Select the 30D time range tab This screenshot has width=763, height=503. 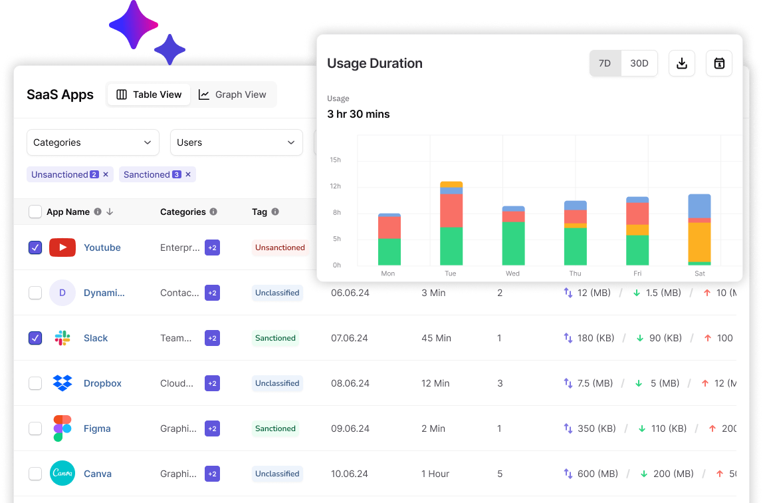[639, 63]
